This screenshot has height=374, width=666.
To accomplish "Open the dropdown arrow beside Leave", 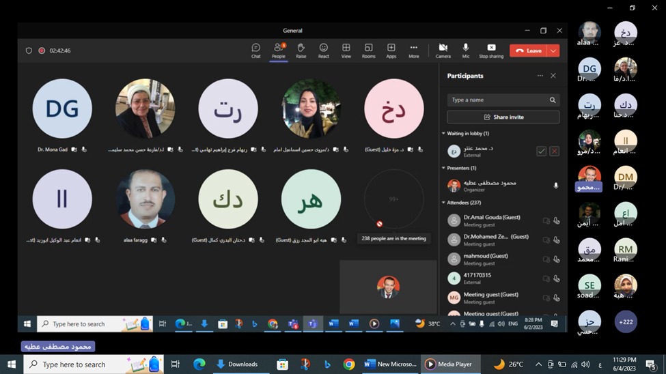I will [553, 51].
